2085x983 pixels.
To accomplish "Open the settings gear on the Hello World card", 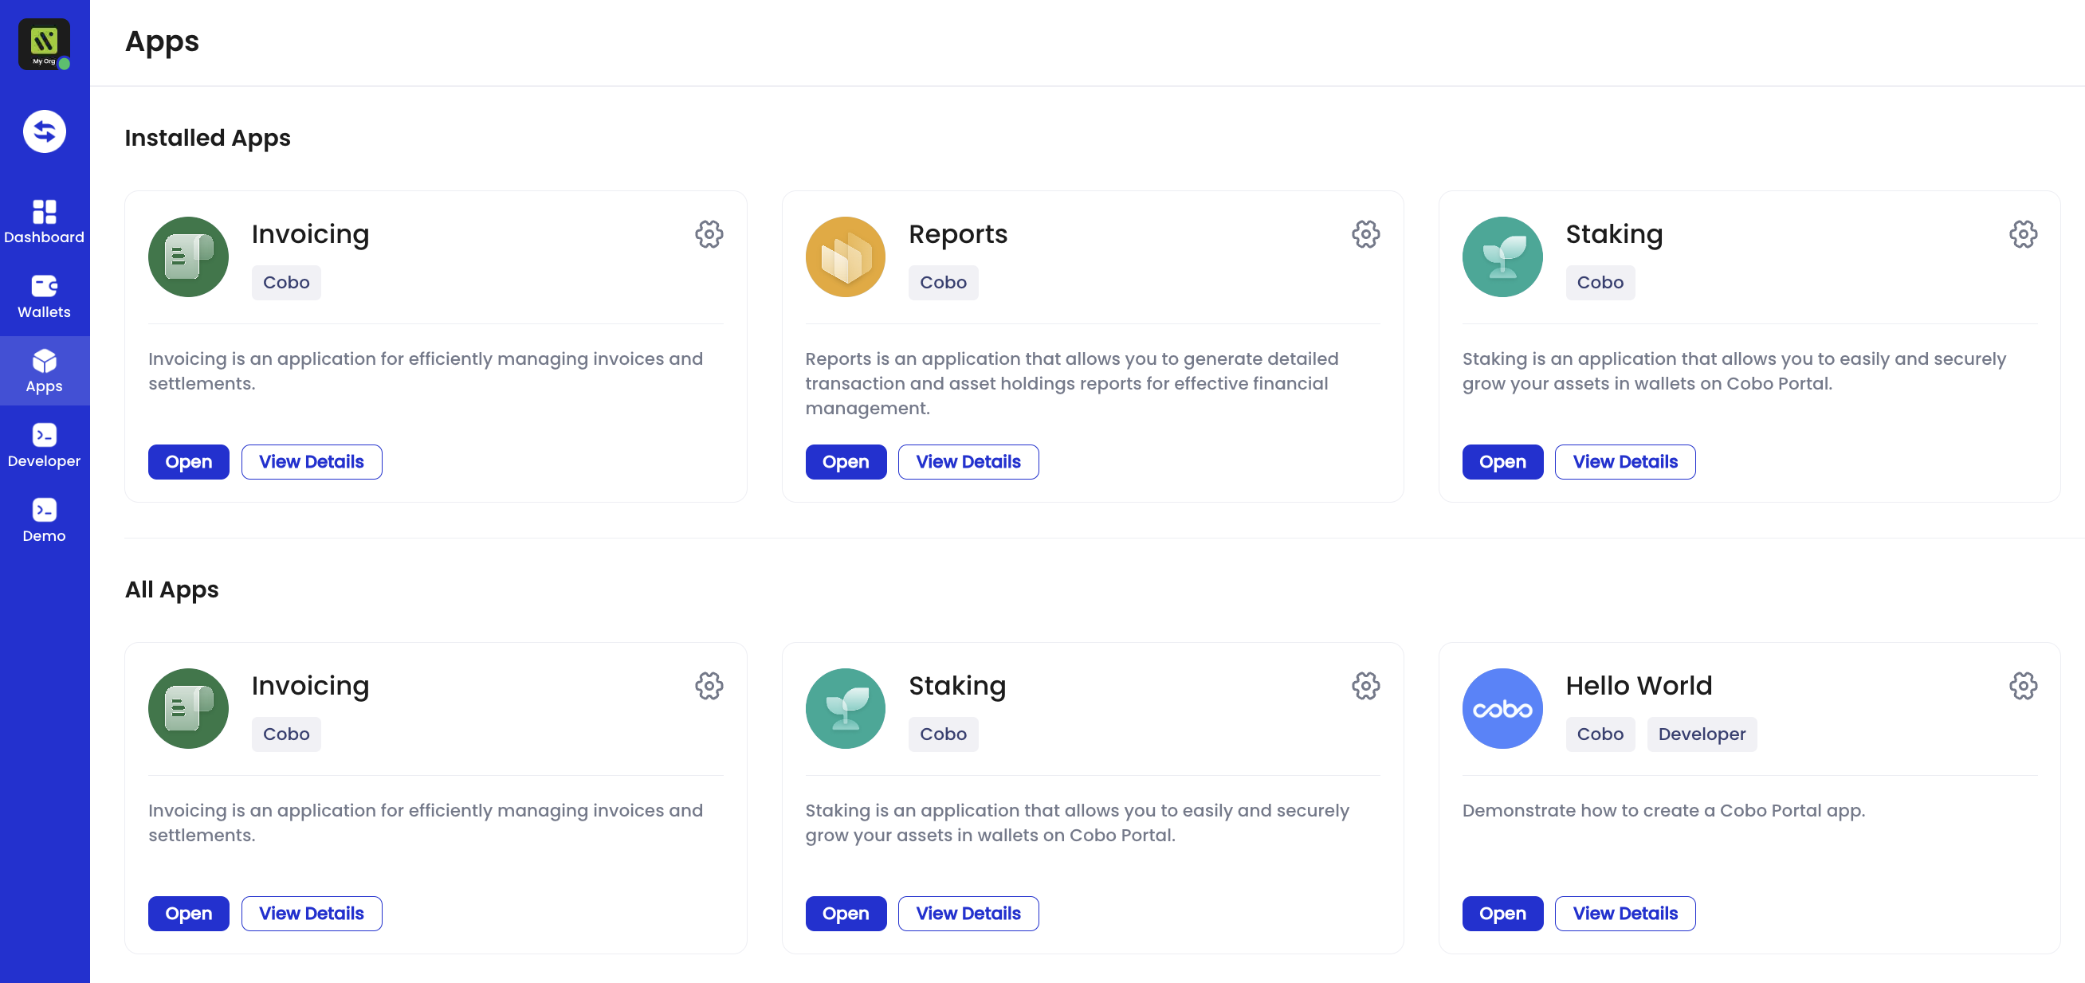I will coord(2023,685).
